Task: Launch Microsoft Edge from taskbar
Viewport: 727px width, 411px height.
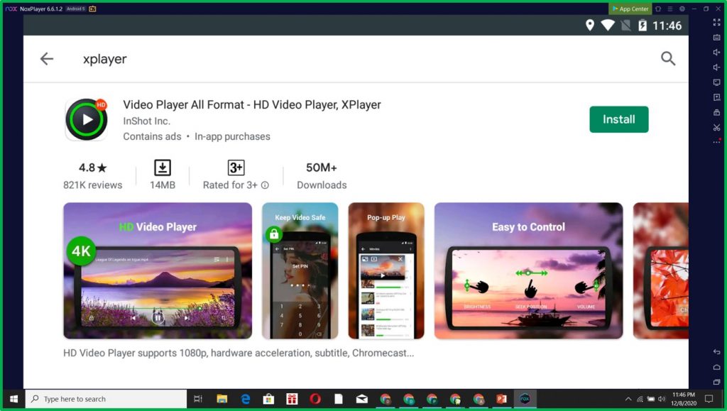Action: (245, 399)
